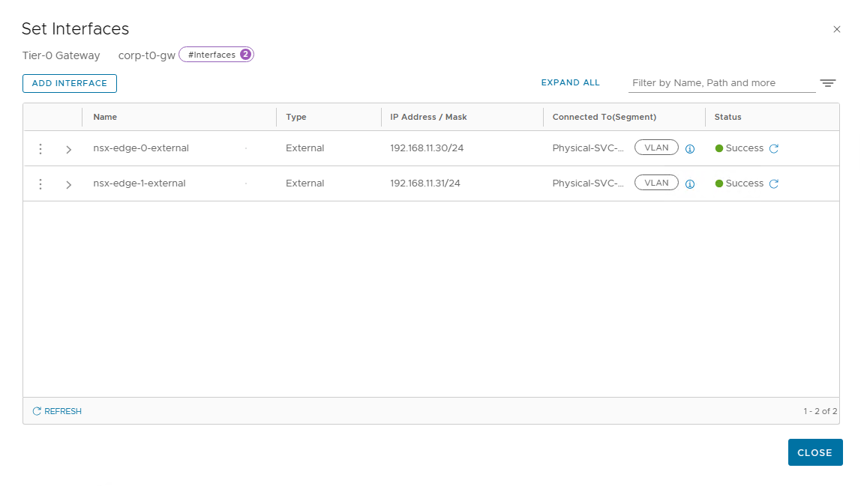Click the nsx-edge-0-external name
The width and height of the screenshot is (861, 486).
(x=140, y=148)
